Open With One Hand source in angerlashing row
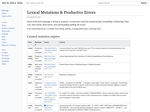The height and width of the screenshot is (112, 150). [x=50, y=57]
